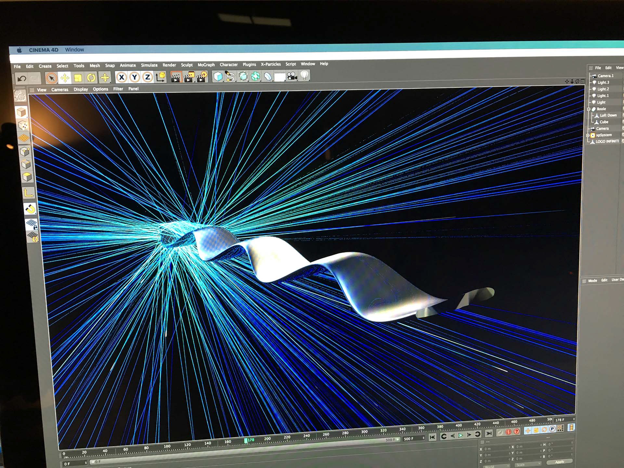Toggle Z axis lock
This screenshot has height=468, width=624.
pos(148,77)
